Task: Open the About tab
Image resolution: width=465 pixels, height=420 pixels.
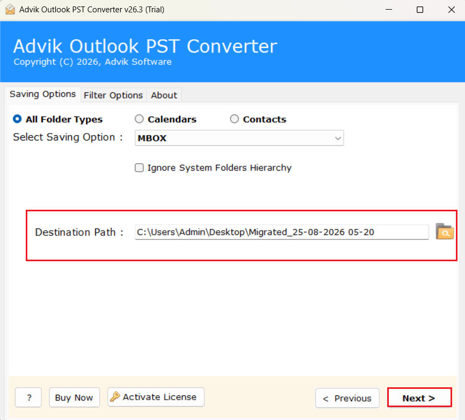Action: (x=164, y=95)
